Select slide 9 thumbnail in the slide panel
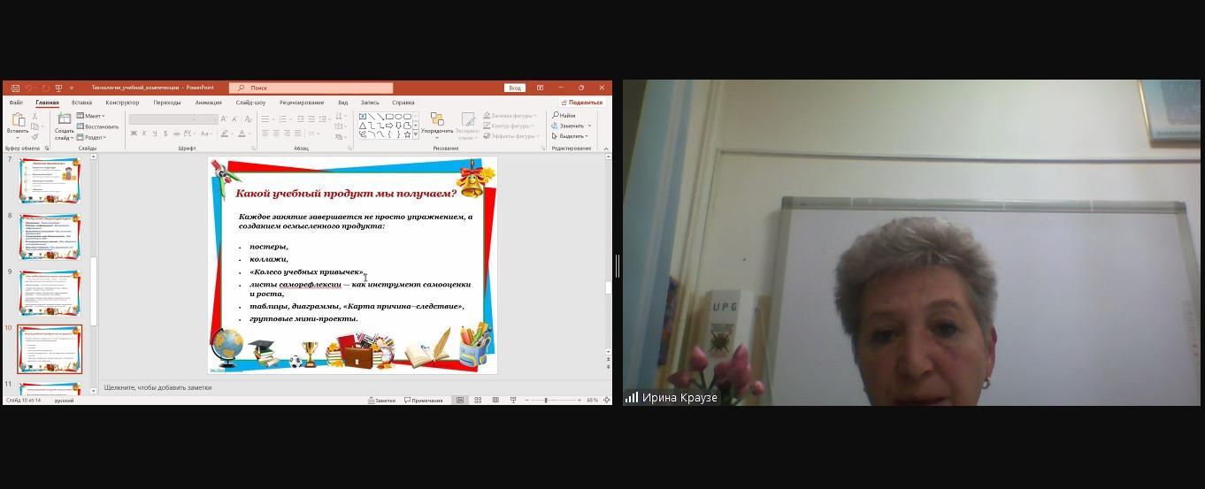This screenshot has height=489, width=1205. point(50,293)
